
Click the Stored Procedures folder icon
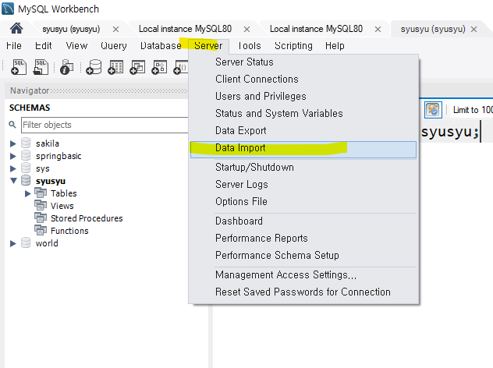tap(41, 218)
